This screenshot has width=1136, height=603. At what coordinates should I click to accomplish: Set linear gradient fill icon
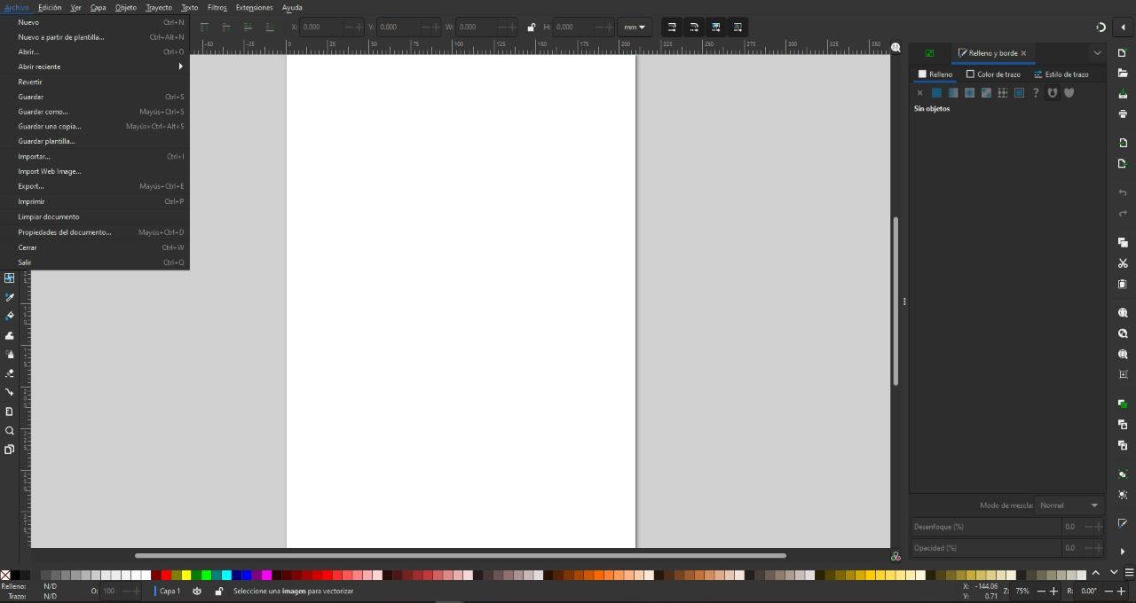pos(952,92)
